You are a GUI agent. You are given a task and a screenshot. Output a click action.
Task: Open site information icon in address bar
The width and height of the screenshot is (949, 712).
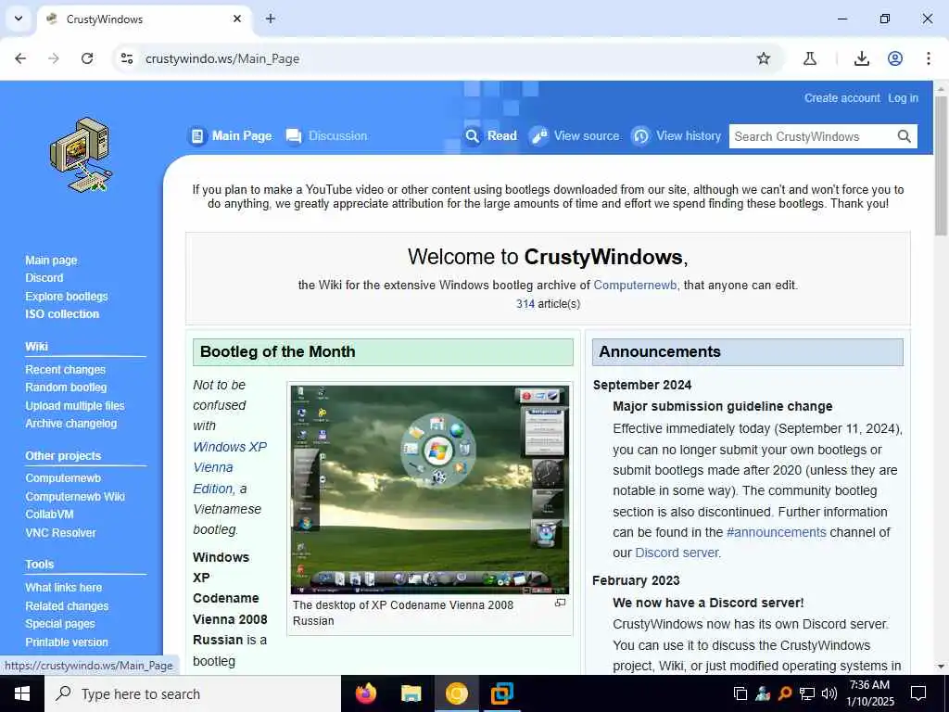click(x=126, y=58)
